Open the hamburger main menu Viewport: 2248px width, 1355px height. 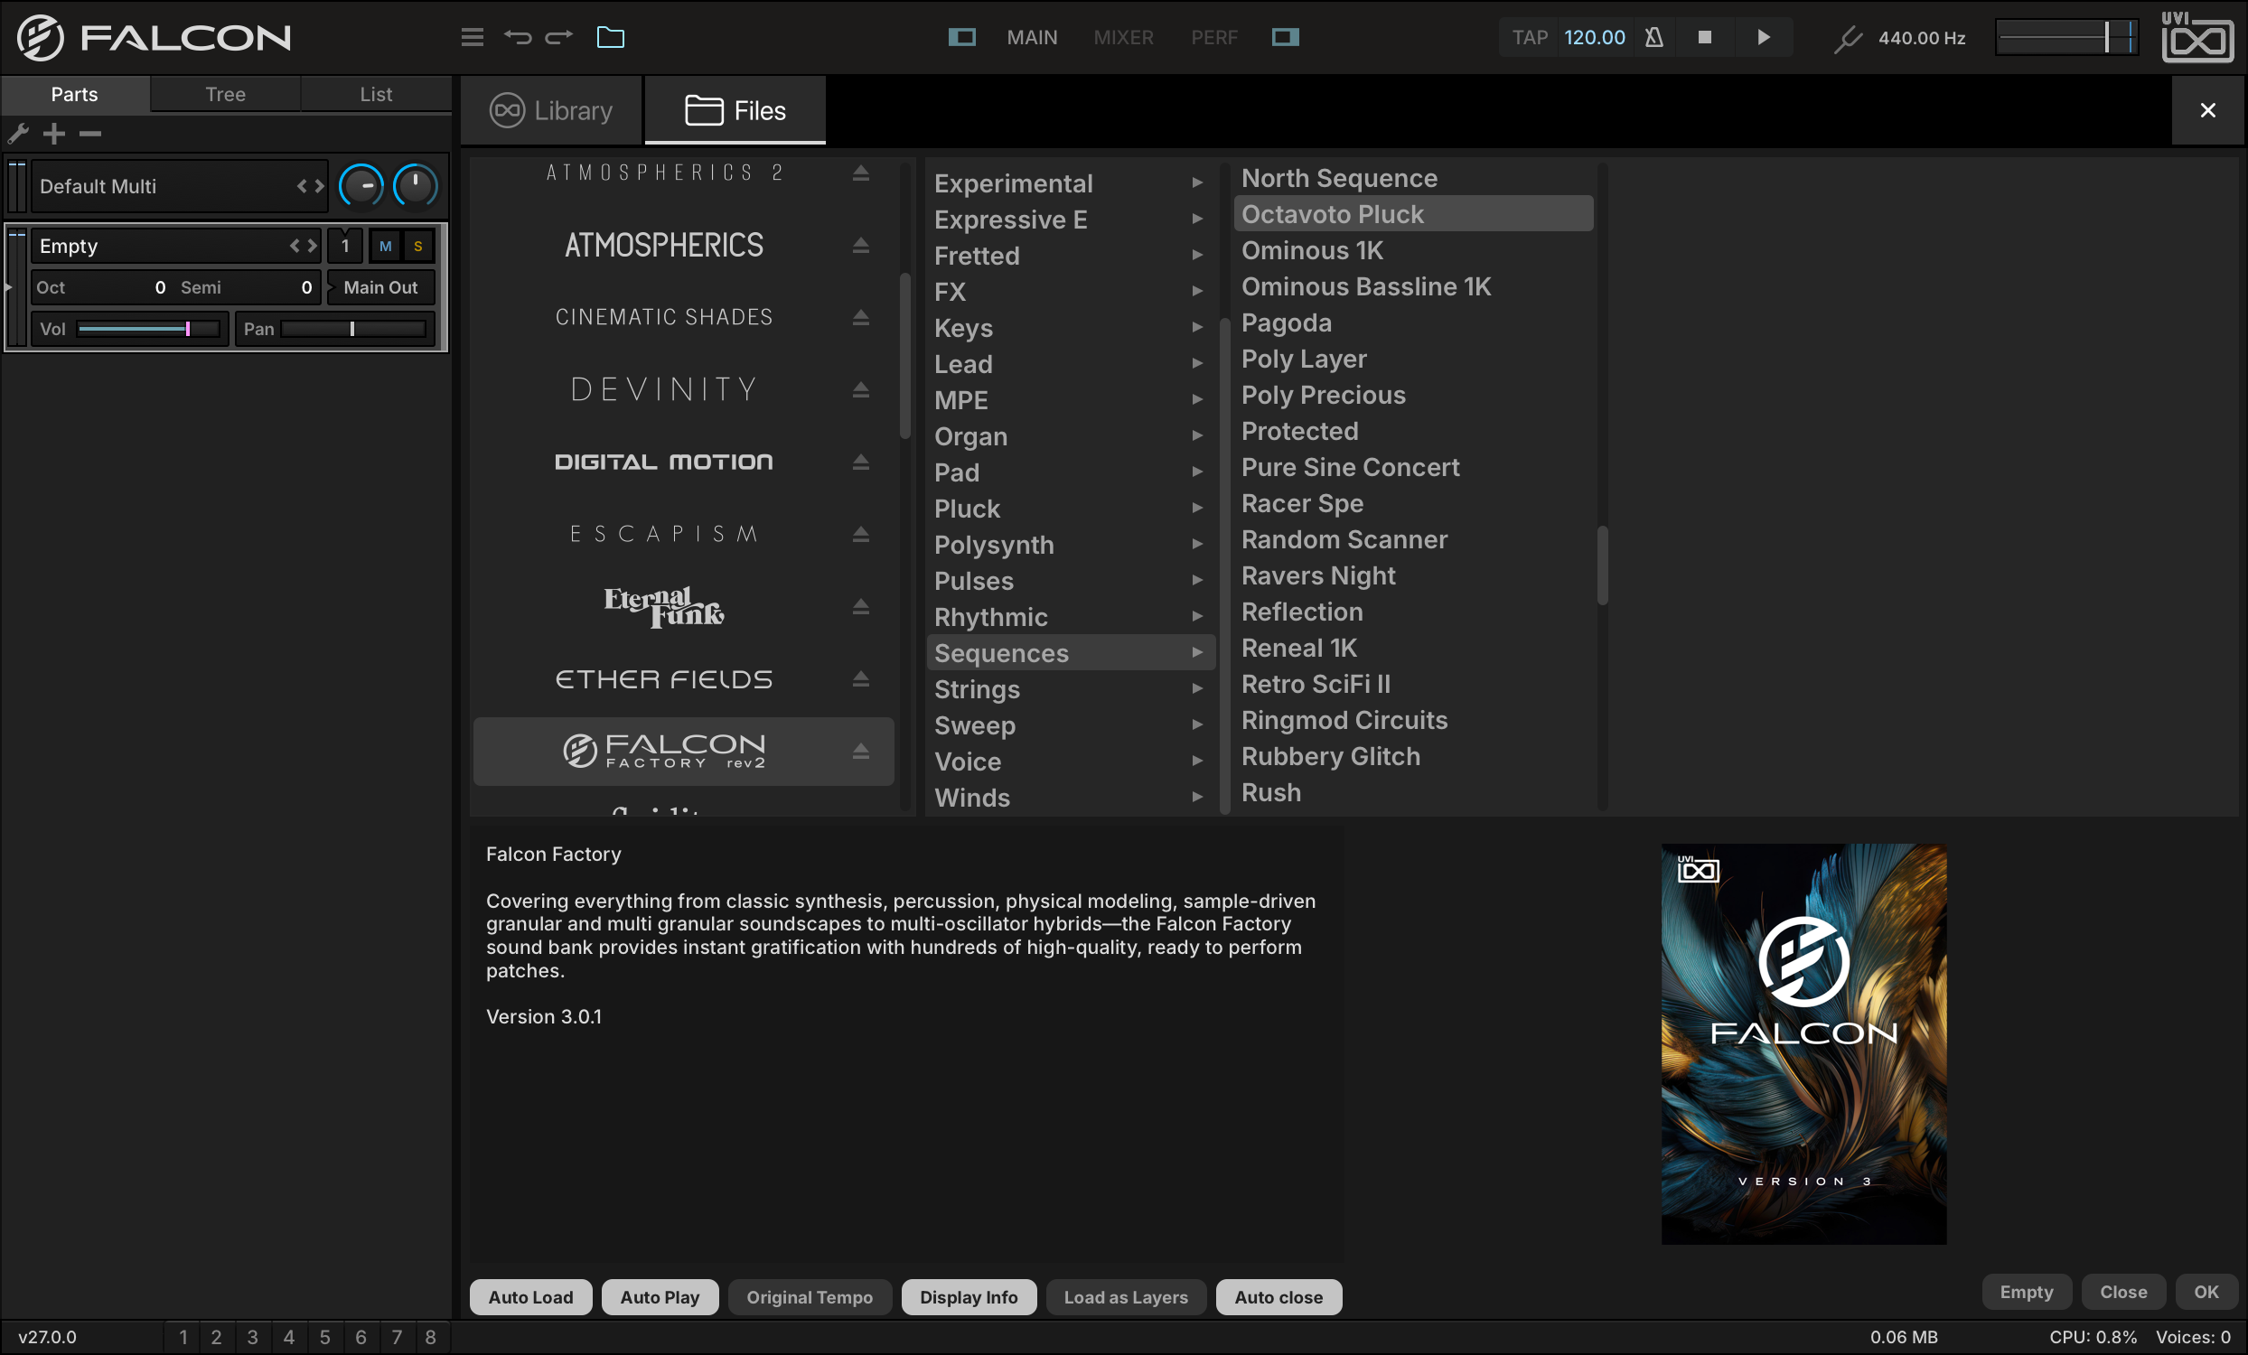pos(472,37)
